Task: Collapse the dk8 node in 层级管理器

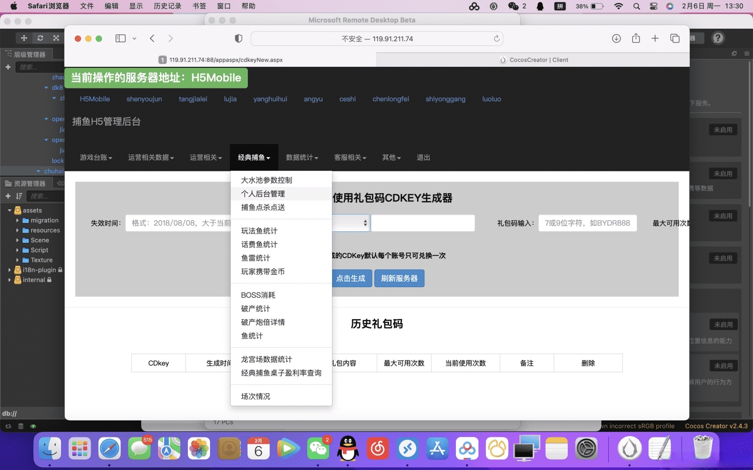Action: [x=46, y=88]
